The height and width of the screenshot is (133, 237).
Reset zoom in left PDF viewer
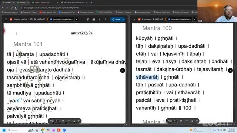(74, 121)
